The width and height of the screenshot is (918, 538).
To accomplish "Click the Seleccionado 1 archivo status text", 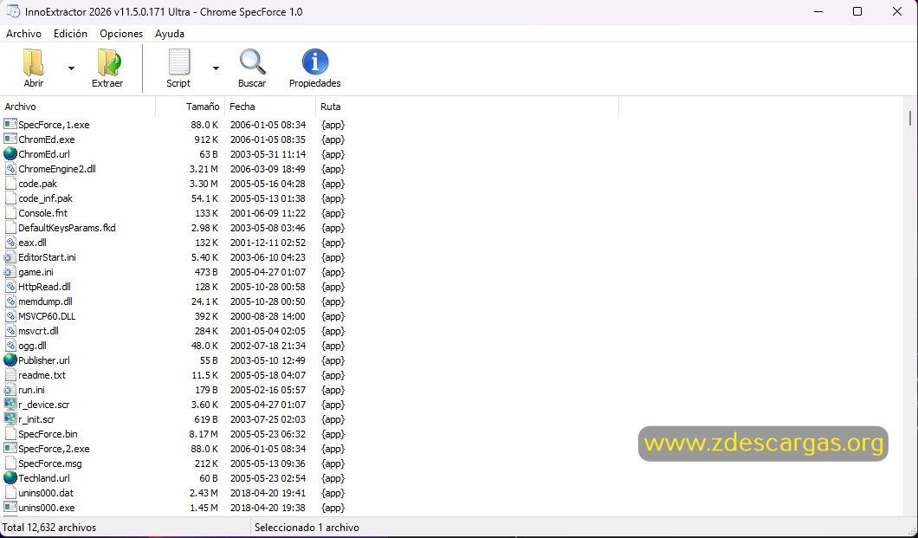I will click(x=307, y=528).
